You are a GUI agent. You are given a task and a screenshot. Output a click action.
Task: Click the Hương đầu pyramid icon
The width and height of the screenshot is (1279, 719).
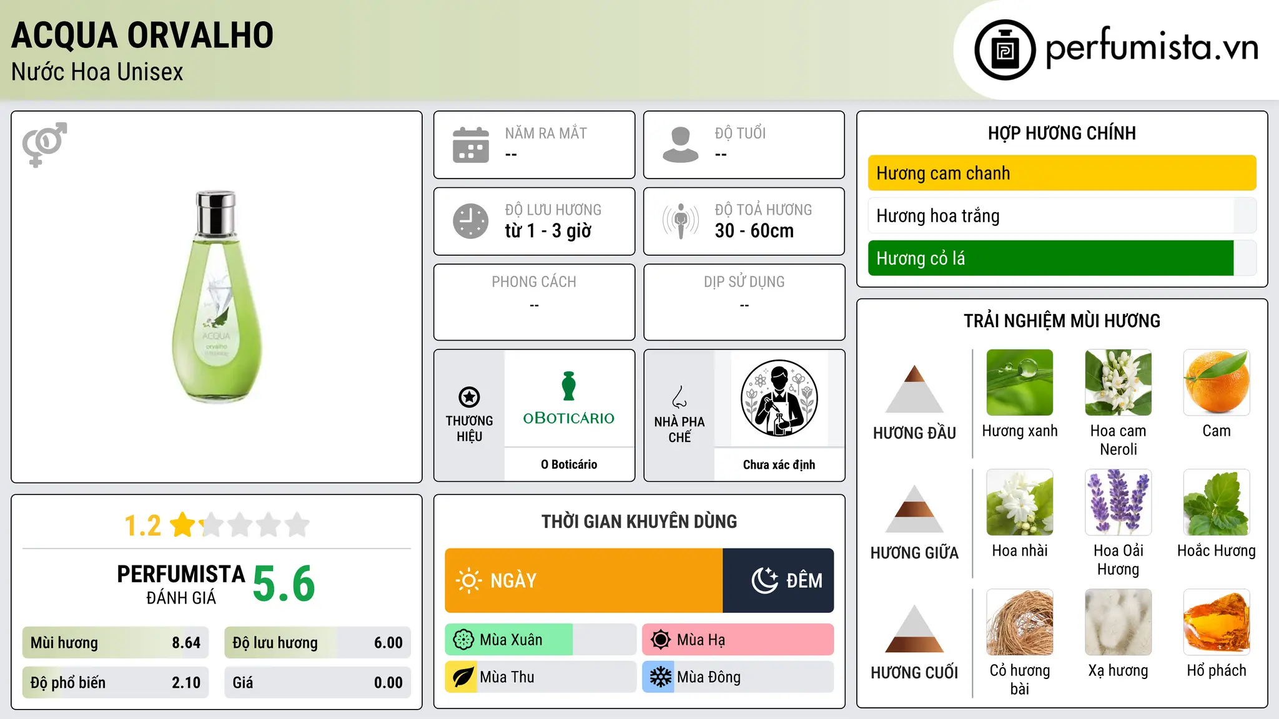[x=914, y=389]
